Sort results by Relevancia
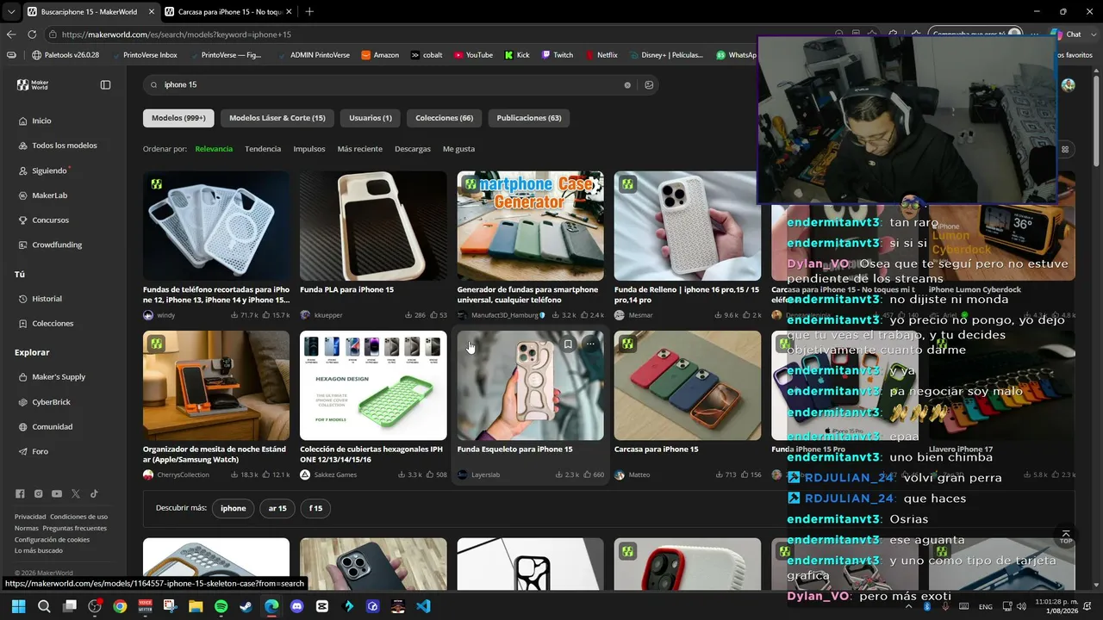The height and width of the screenshot is (620, 1103). click(214, 149)
